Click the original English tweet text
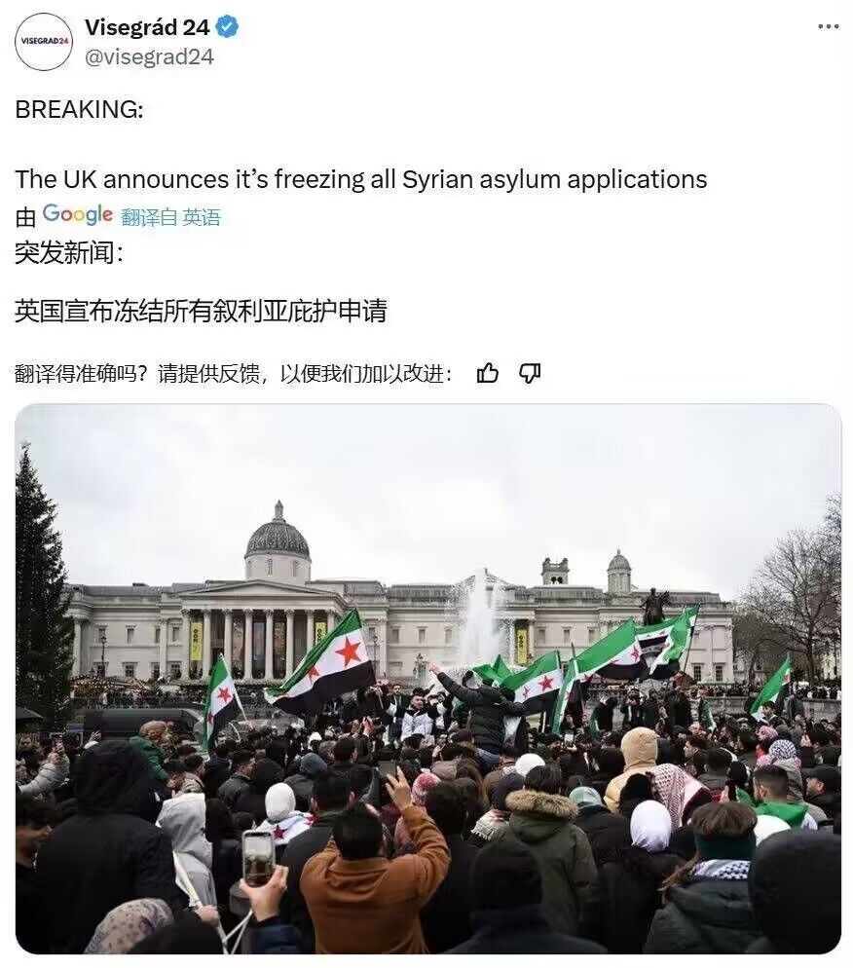The image size is (853, 968). tap(361, 179)
